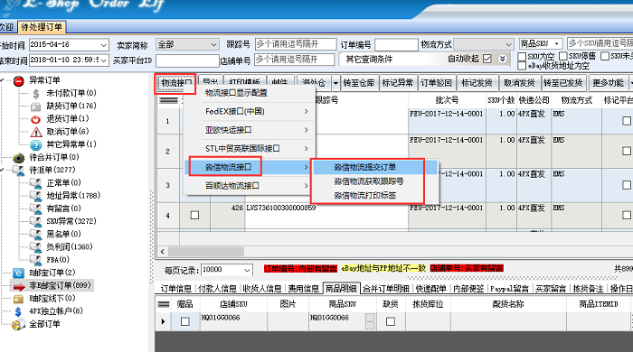The width and height of the screenshot is (633, 352).
Task: Click the 标记发货 button
Action: point(477,83)
